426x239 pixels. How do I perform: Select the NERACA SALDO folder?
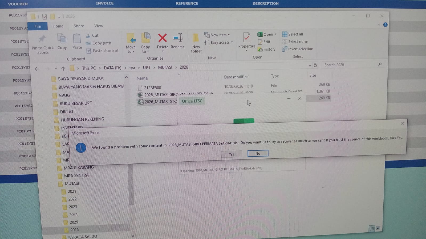(82, 237)
